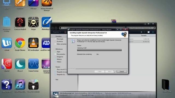The height and width of the screenshot is (98, 175).
Task: Open the Virtual Clone black folder icon
Action: [x=166, y=85]
